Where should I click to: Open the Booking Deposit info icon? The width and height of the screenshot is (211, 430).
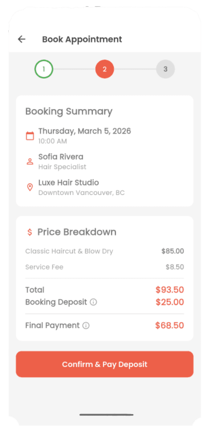click(x=93, y=302)
